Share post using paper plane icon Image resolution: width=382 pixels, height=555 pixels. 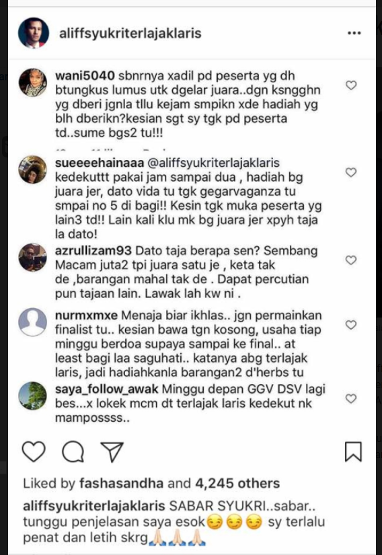tap(112, 452)
